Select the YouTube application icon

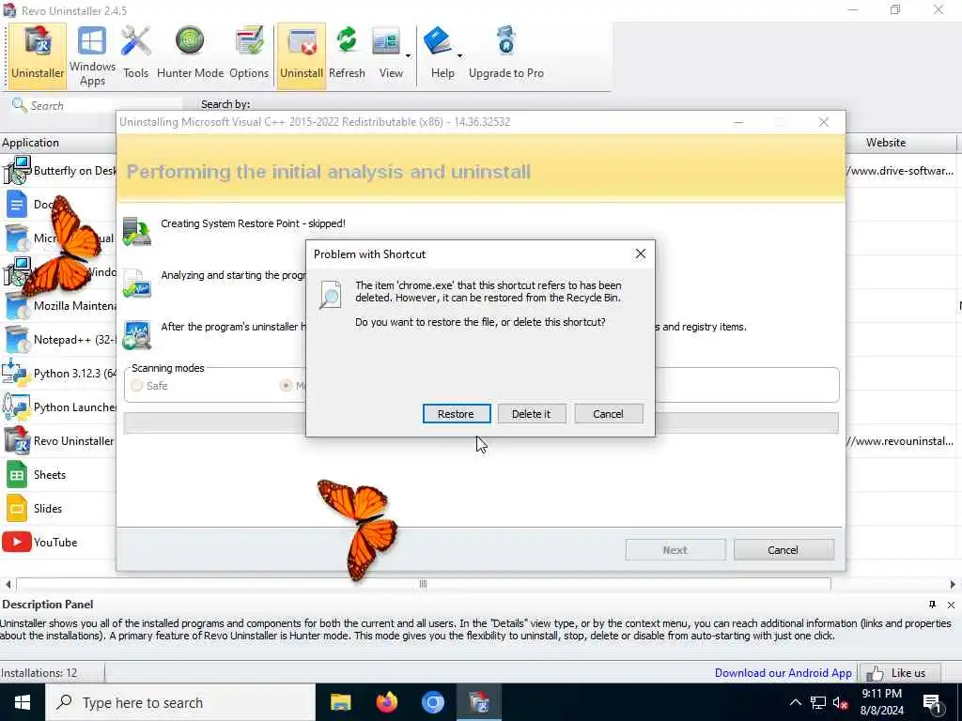click(17, 542)
